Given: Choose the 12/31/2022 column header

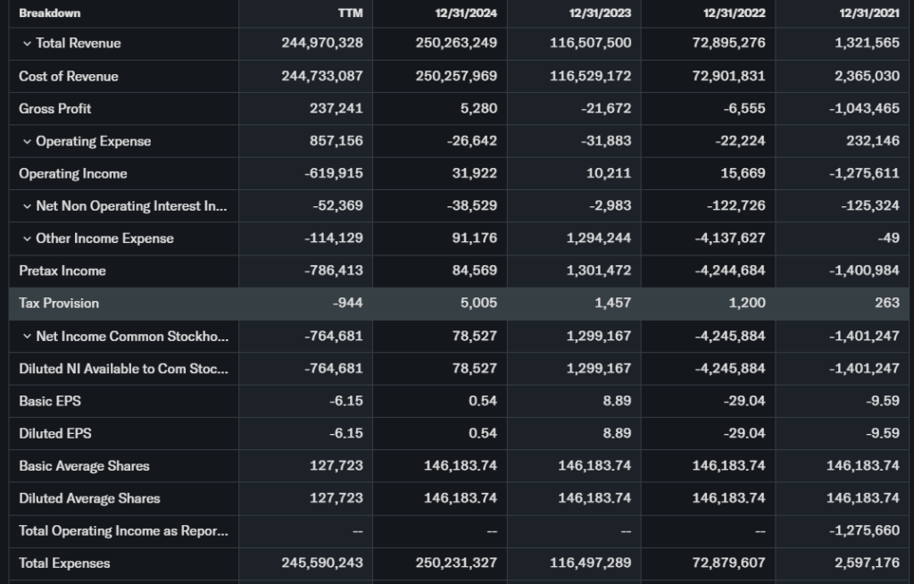Looking at the screenshot, I should pos(735,13).
